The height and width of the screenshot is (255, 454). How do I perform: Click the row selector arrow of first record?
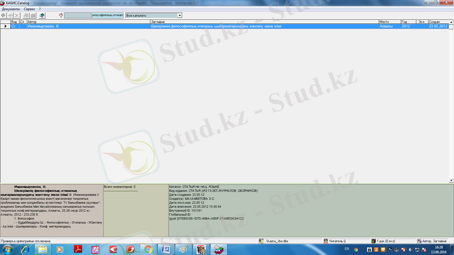tap(5, 26)
